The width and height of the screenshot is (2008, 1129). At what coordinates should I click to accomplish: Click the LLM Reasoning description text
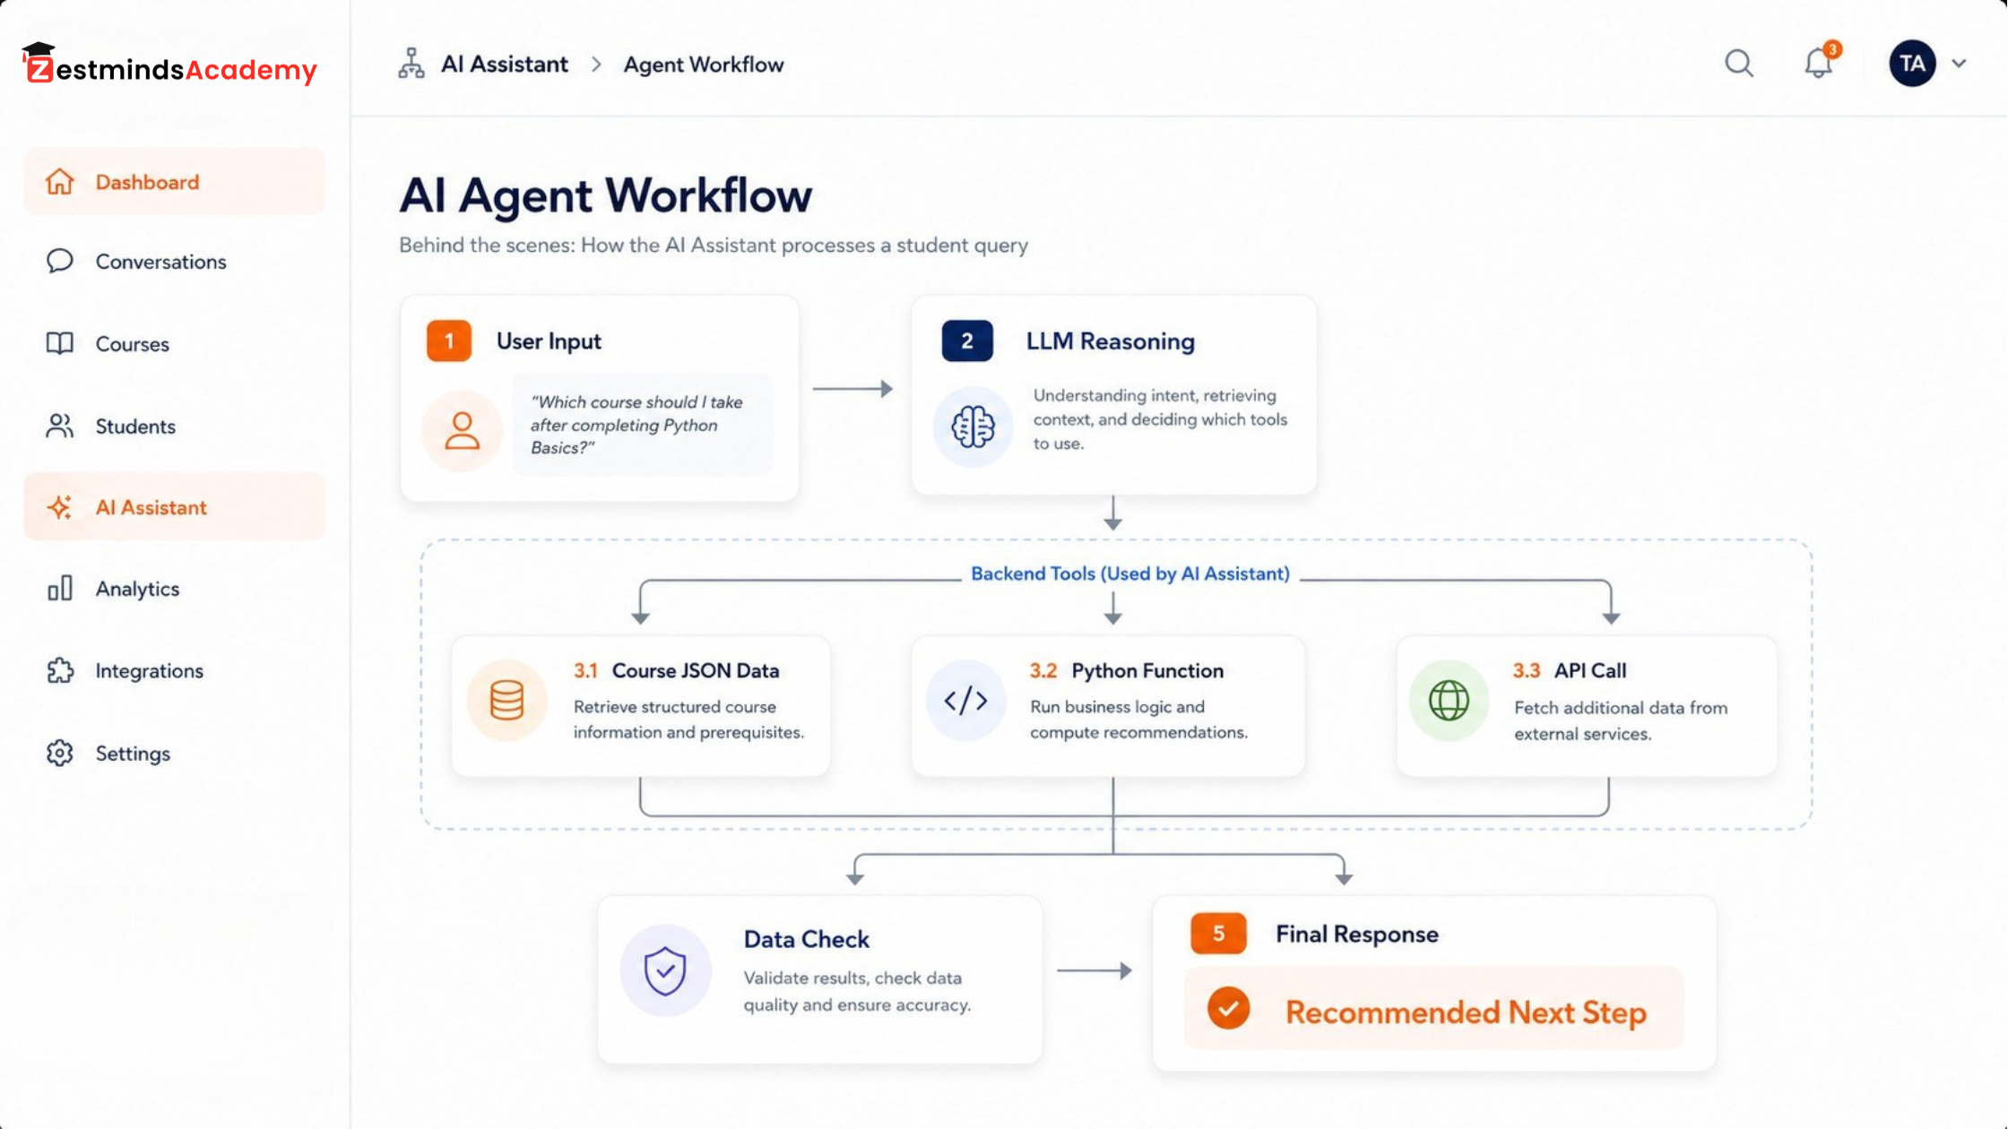[x=1160, y=419]
